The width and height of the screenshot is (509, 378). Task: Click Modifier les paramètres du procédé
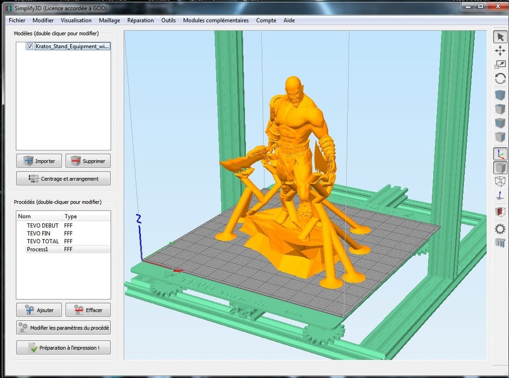(63, 328)
